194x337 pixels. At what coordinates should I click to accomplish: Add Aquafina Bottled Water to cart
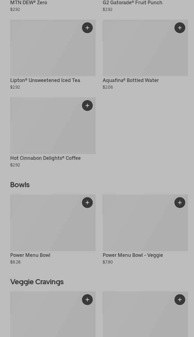[180, 28]
